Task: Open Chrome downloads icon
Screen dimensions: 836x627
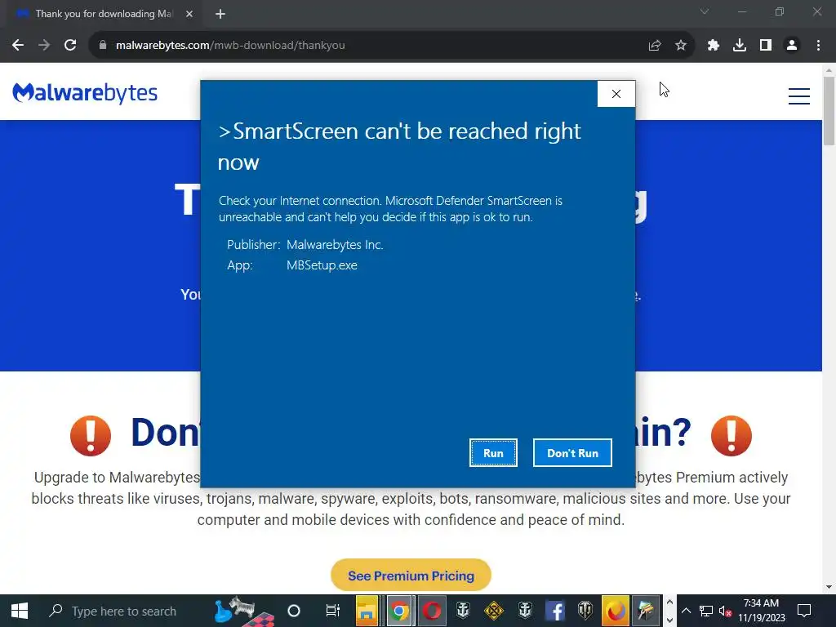Action: click(740, 46)
